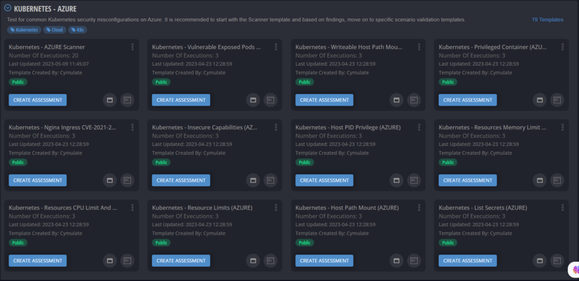Click terminal icon on Resources Memory Limit card
The image size is (579, 281).
point(558,180)
